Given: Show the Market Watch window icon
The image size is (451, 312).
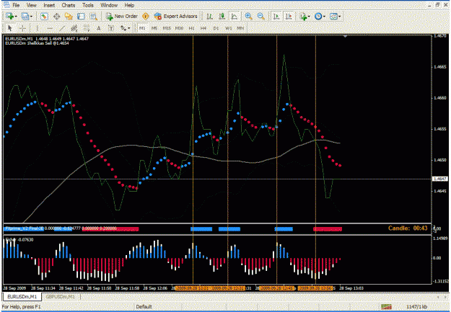Looking at the screenshot, I should (x=44, y=17).
